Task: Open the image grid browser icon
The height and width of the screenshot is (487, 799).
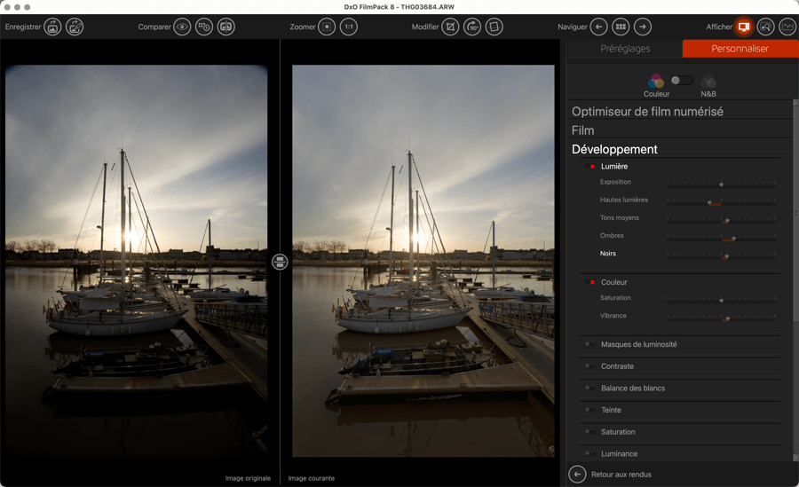Action: coord(621,27)
